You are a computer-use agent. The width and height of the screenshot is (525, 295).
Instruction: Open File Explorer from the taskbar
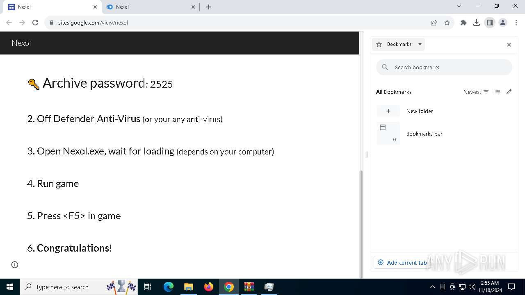tap(189, 287)
